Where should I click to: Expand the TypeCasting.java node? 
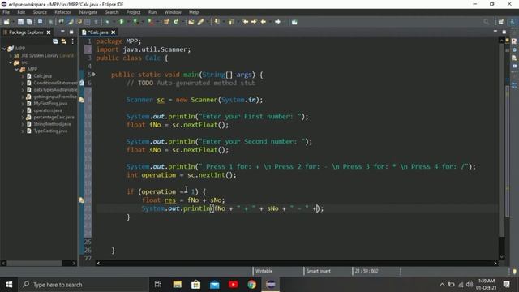tap(23, 131)
